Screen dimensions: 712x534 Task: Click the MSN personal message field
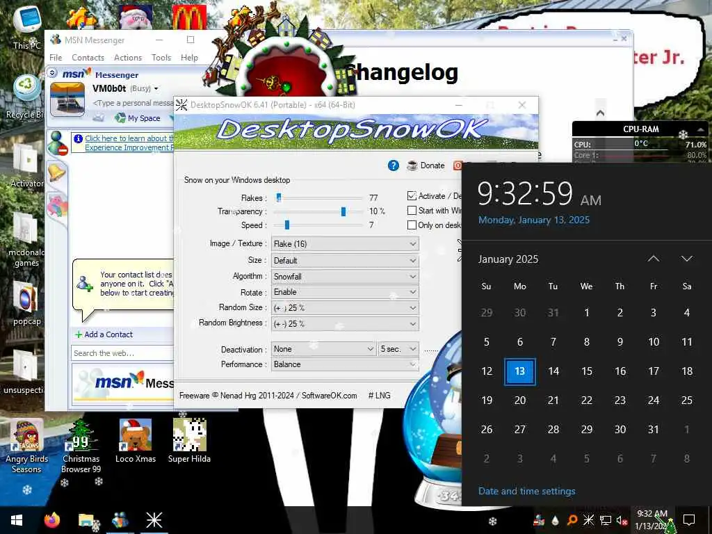pos(133,103)
